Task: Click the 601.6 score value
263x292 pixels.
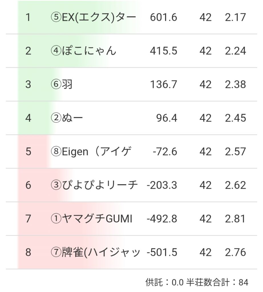Action: (163, 17)
